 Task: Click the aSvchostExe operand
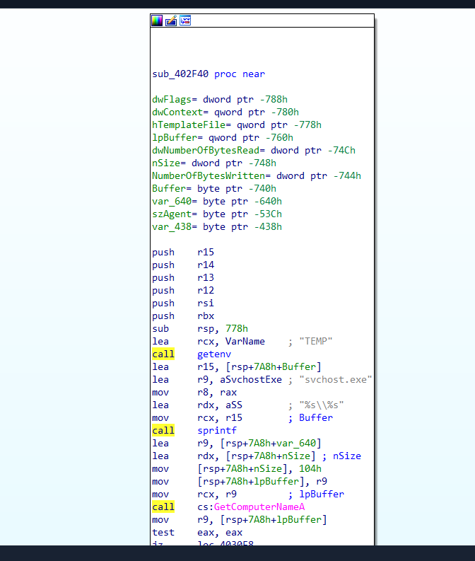(251, 380)
